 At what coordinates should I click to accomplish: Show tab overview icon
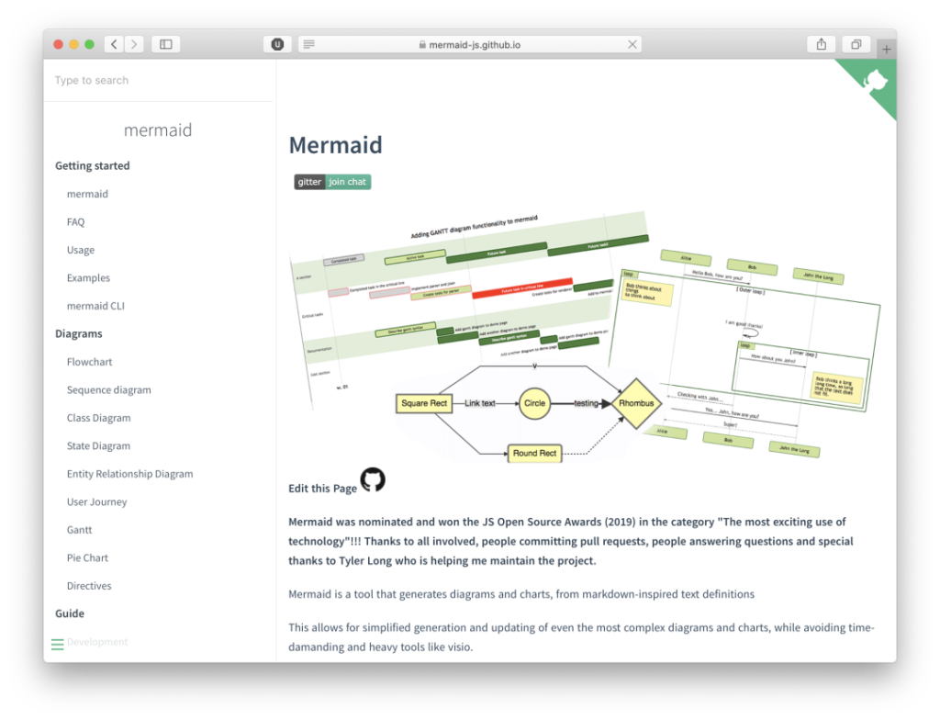point(856,44)
